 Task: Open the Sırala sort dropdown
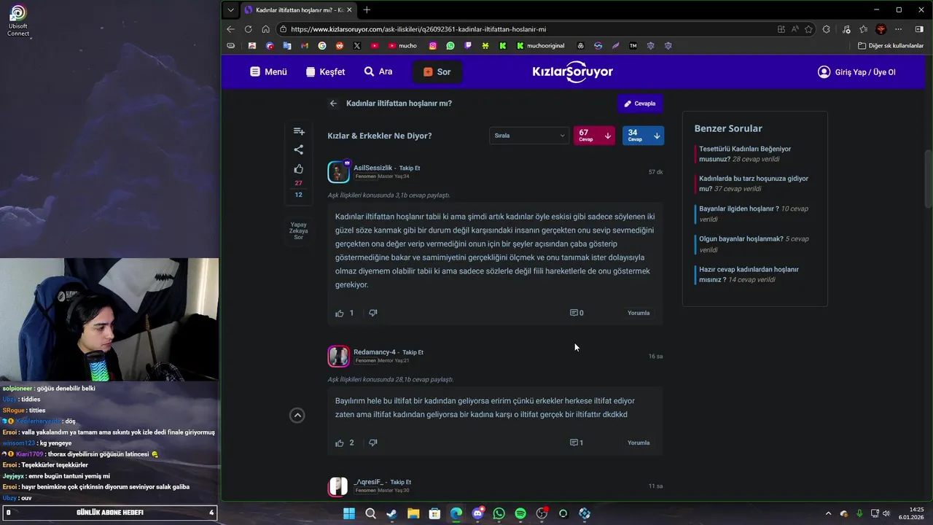click(x=529, y=136)
